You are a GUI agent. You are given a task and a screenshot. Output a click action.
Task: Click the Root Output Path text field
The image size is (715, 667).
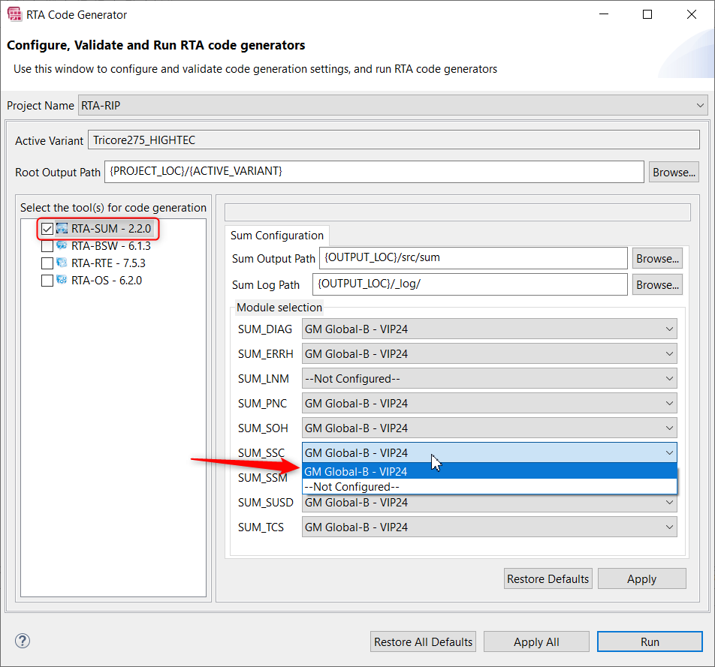(374, 171)
